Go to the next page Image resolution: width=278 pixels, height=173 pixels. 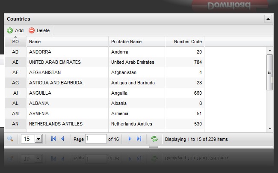pos(130,139)
